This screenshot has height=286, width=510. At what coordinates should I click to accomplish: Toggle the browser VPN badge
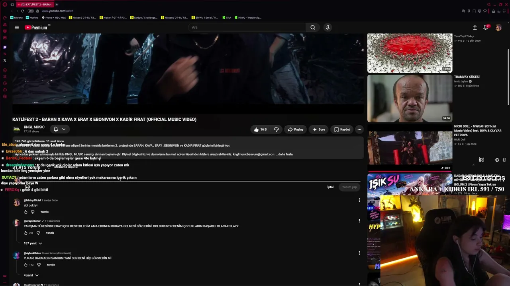(x=31, y=11)
